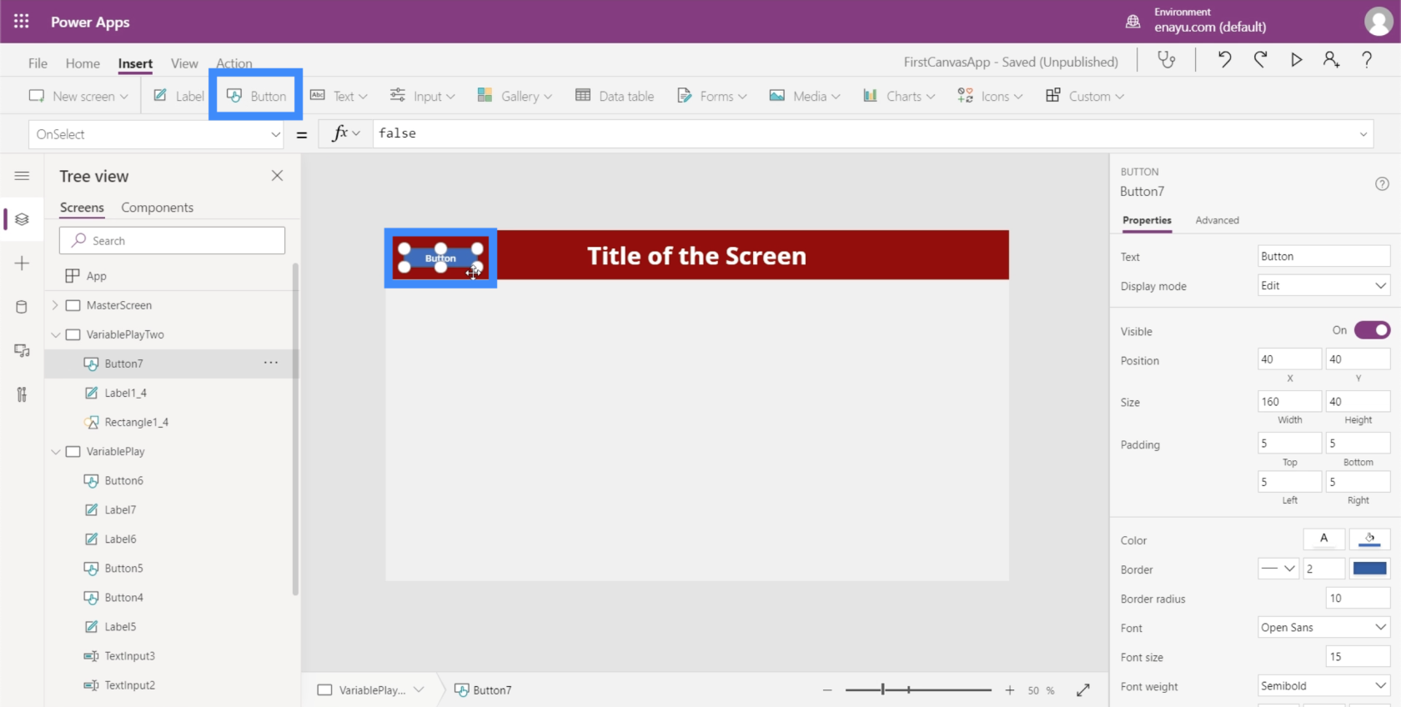
Task: Open the Charts dropdown
Action: (x=898, y=96)
